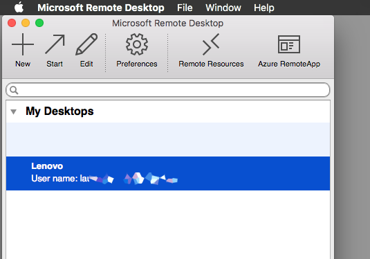Open Preferences gear icon
Screen dimensions: 370x259
click(137, 44)
